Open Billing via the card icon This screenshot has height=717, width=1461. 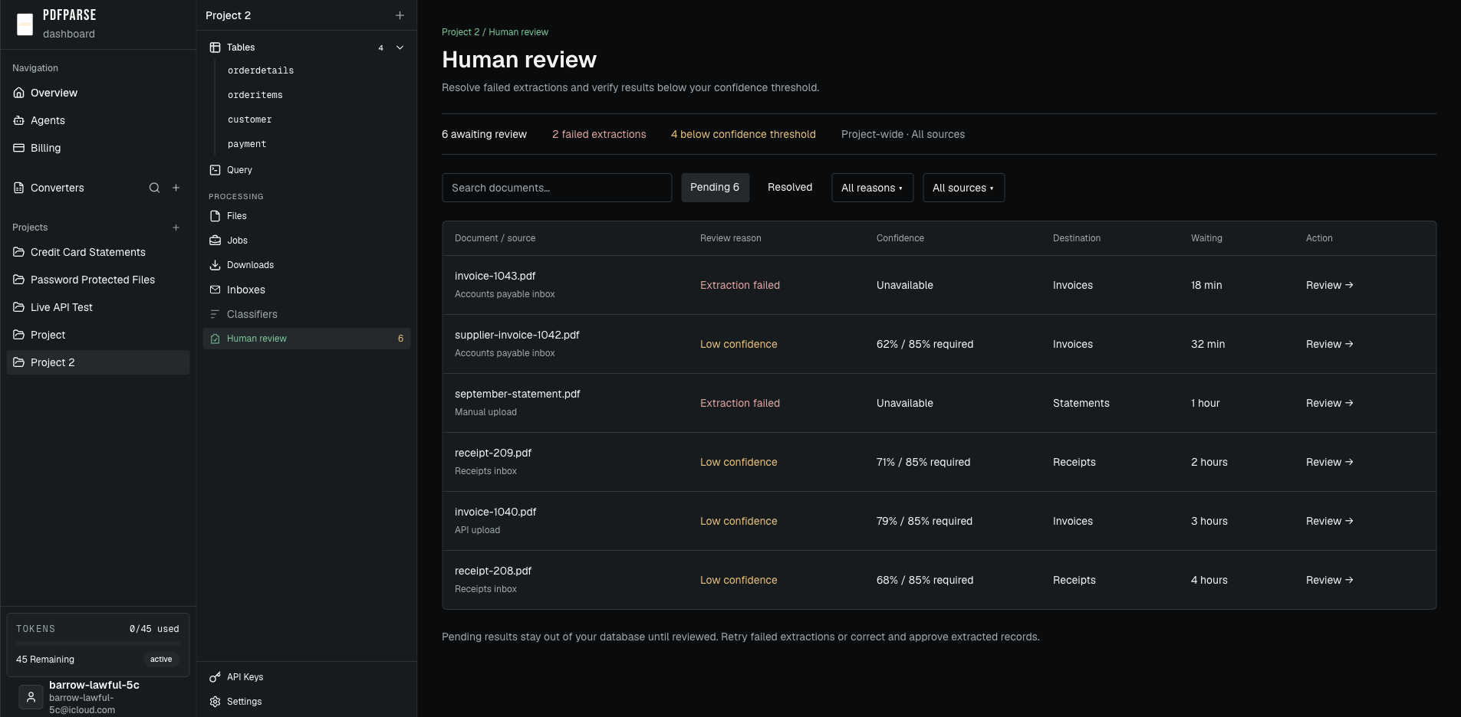[19, 148]
